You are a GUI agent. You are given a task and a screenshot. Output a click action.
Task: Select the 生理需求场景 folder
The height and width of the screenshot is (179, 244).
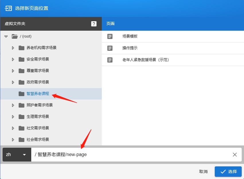pyautogui.click(x=38, y=117)
